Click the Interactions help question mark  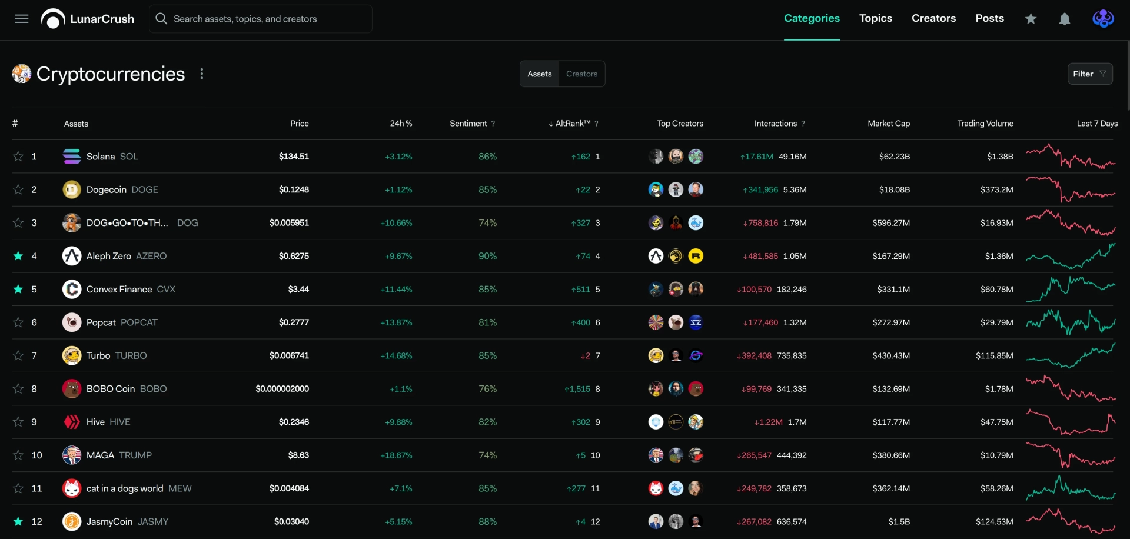[x=803, y=124]
